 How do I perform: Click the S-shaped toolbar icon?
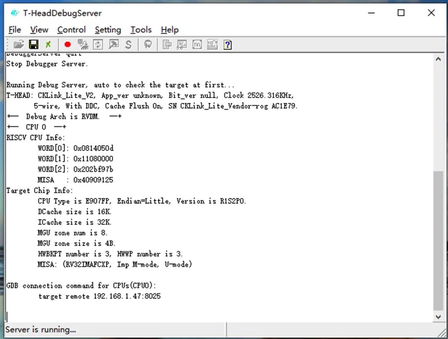pyautogui.click(x=129, y=44)
